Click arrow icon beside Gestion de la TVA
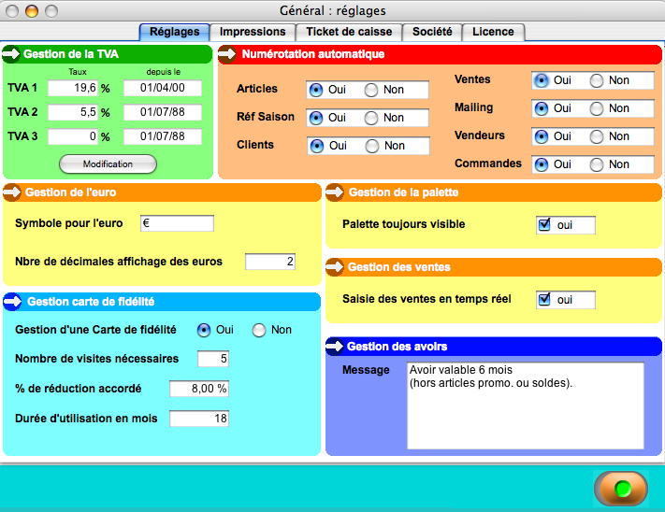The width and height of the screenshot is (665, 512). point(12,54)
